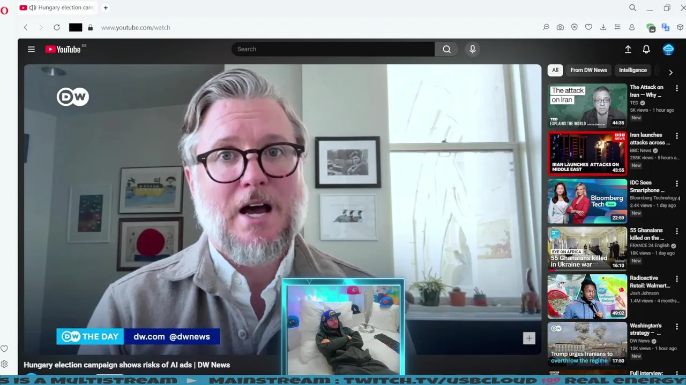Open 55 Ghanaians killed video thumbnail
Screen dimensions: 686x385
[x=587, y=249]
